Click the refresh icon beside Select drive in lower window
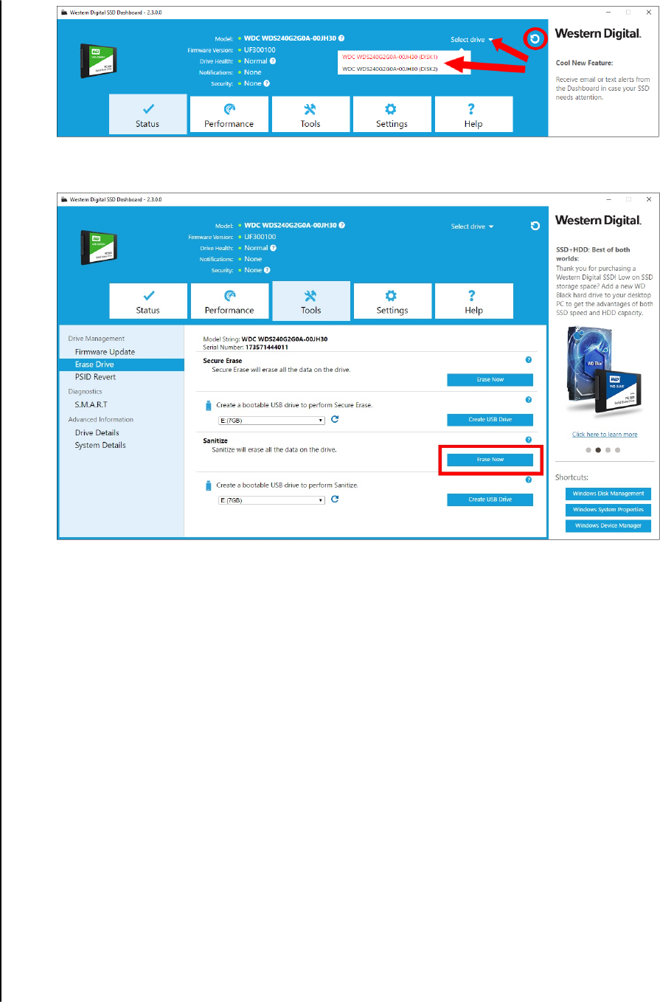This screenshot has width=660, height=1002. [535, 226]
